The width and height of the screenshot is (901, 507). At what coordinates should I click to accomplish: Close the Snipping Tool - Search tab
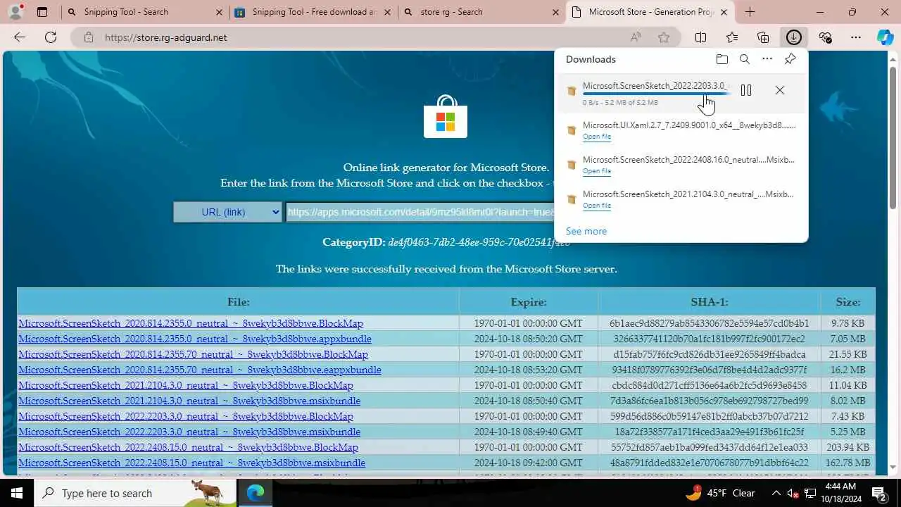tap(219, 12)
